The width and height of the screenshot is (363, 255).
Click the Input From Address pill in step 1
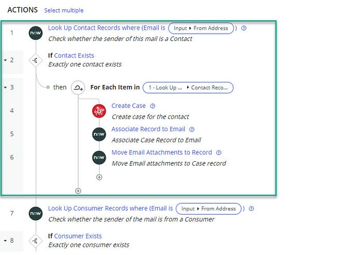(202, 29)
